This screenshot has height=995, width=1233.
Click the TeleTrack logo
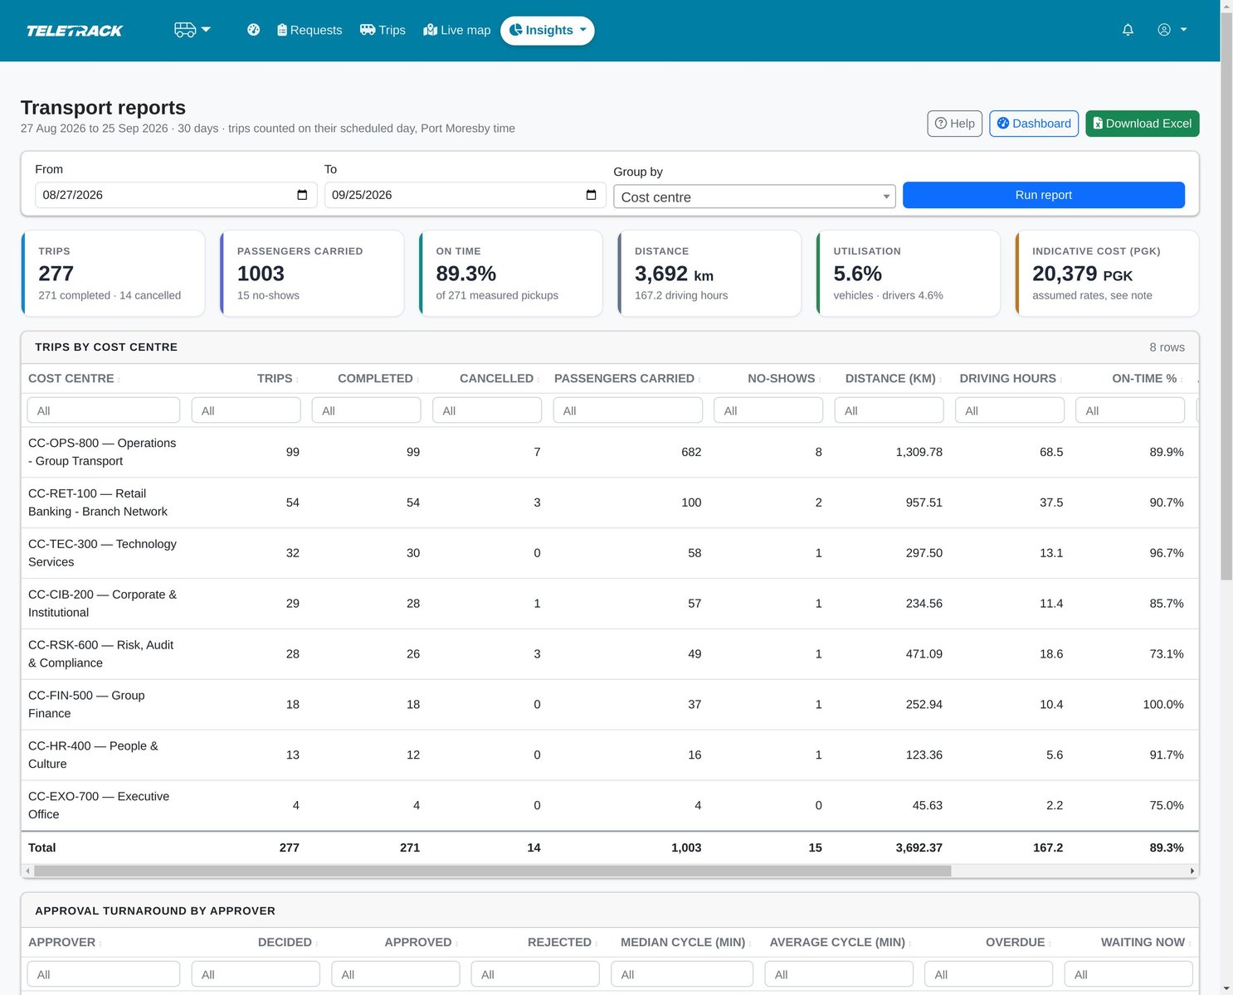[x=75, y=31]
